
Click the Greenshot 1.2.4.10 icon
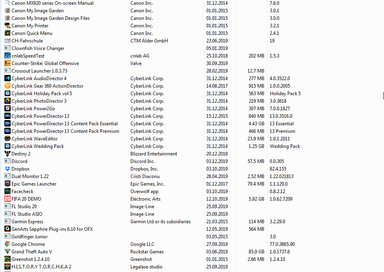click(x=8, y=259)
